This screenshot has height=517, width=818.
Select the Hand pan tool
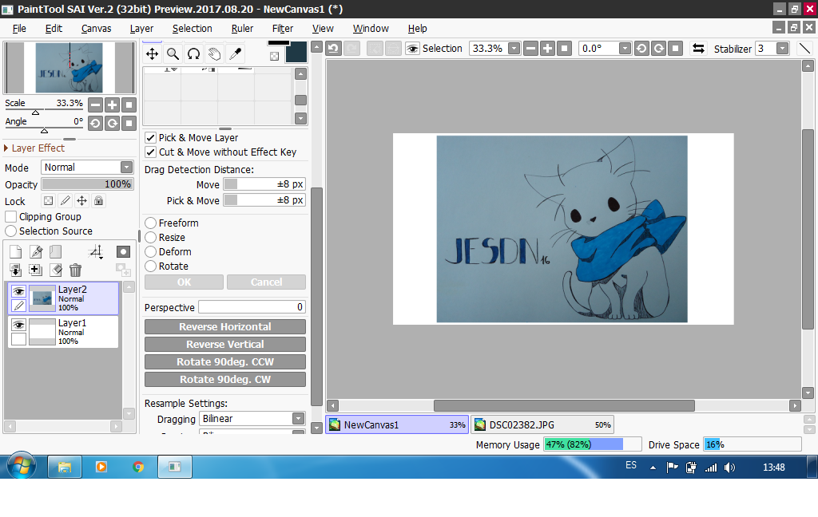click(214, 54)
